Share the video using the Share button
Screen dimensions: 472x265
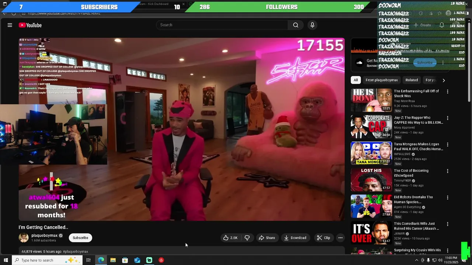pos(267,238)
